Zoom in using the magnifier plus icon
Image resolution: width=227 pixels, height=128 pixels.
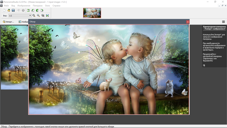click(x=34, y=15)
